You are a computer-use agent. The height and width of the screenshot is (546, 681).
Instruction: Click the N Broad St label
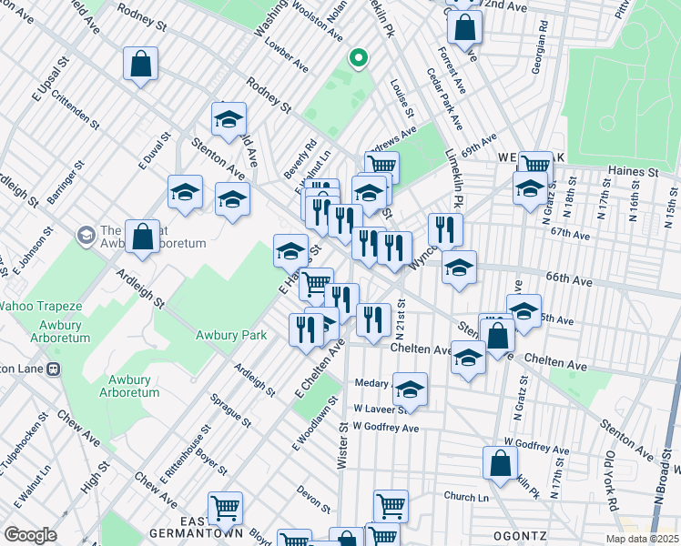click(x=664, y=476)
